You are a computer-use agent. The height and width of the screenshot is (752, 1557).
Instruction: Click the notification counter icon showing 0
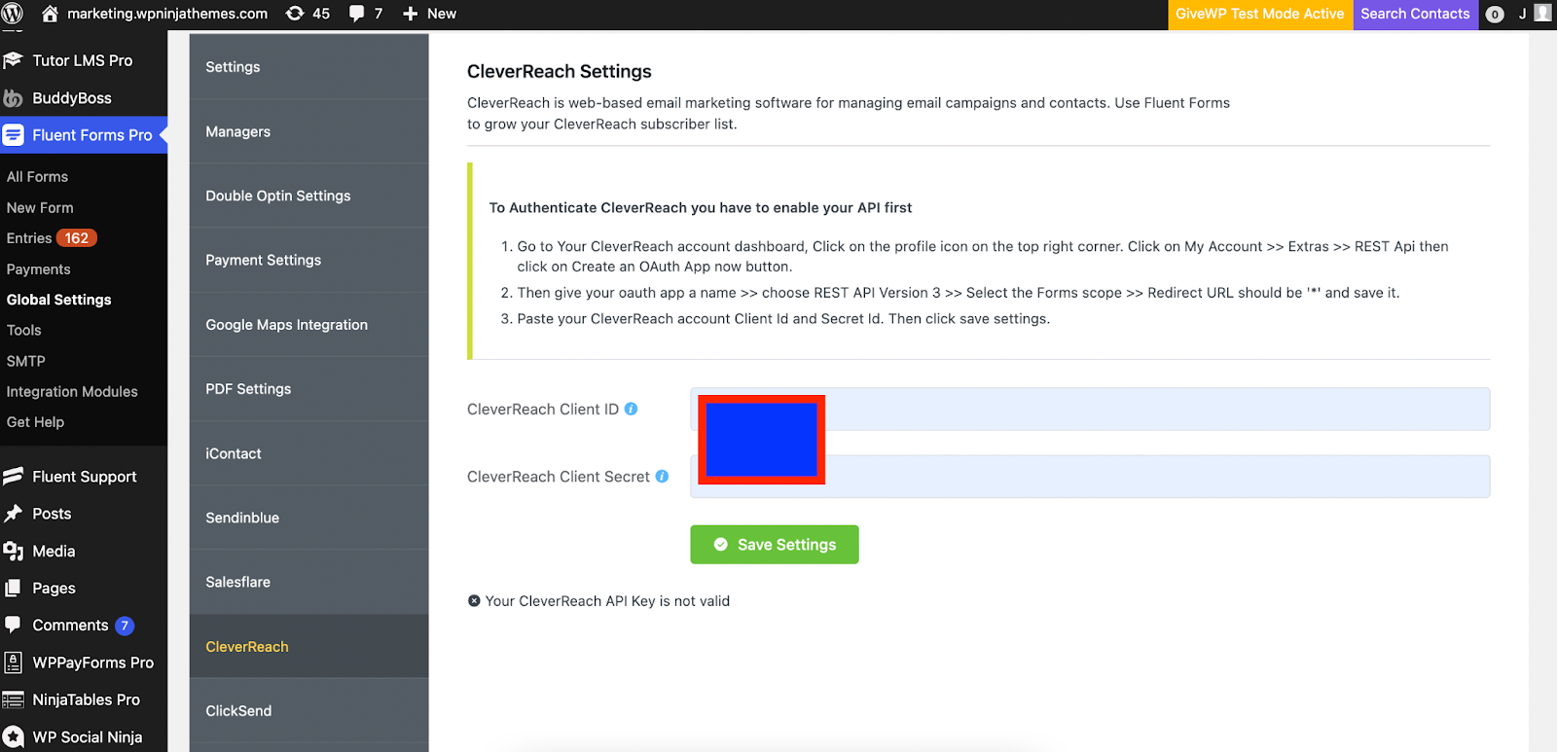[x=1496, y=14]
